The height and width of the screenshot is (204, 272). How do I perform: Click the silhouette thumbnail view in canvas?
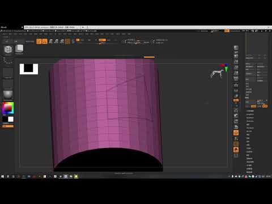pyautogui.click(x=29, y=69)
